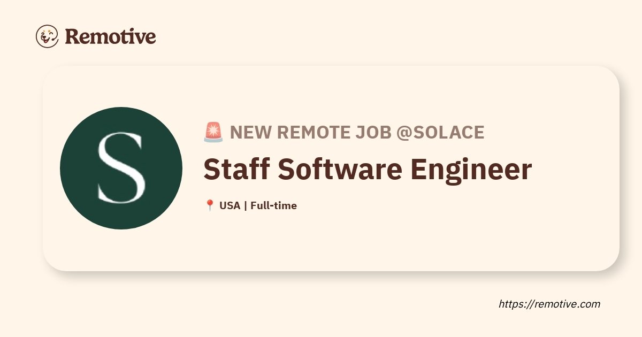The image size is (642, 337).
Task: Click the dark green circle background
Action: tap(75, 168)
